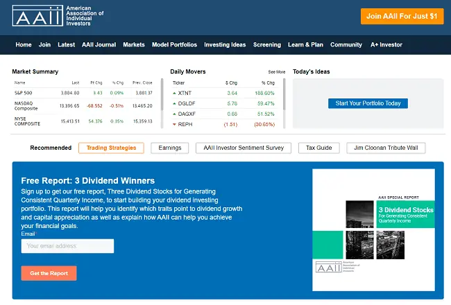The height and width of the screenshot is (305, 451).
Task: Open the Screening navigation item
Action: [267, 45]
